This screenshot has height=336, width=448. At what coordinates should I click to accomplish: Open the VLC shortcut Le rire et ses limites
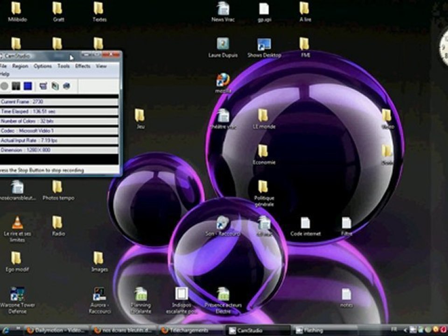coord(17,223)
